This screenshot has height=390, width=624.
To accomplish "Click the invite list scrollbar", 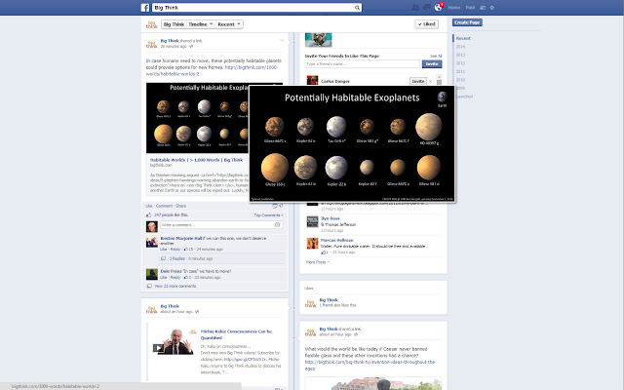I will (x=439, y=80).
